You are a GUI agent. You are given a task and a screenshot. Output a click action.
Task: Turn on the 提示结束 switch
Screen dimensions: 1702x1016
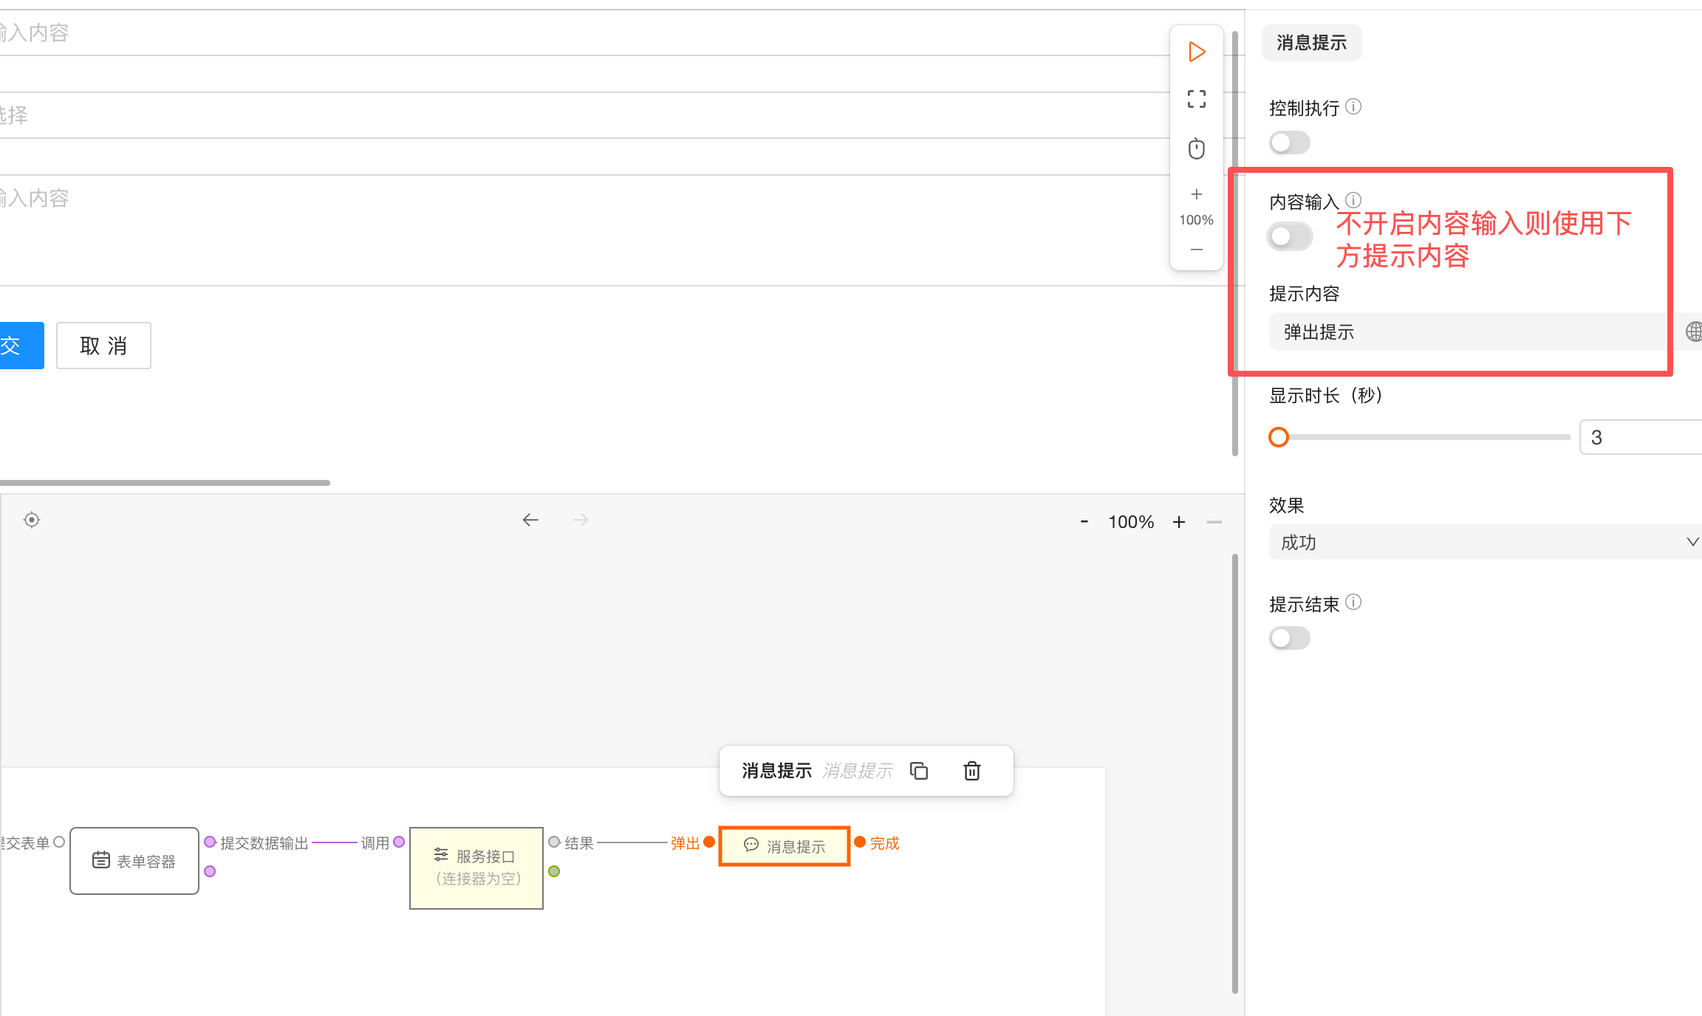click(x=1289, y=638)
